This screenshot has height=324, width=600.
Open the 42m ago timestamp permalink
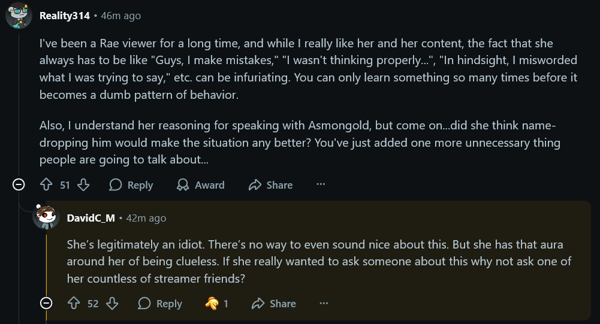coord(146,218)
